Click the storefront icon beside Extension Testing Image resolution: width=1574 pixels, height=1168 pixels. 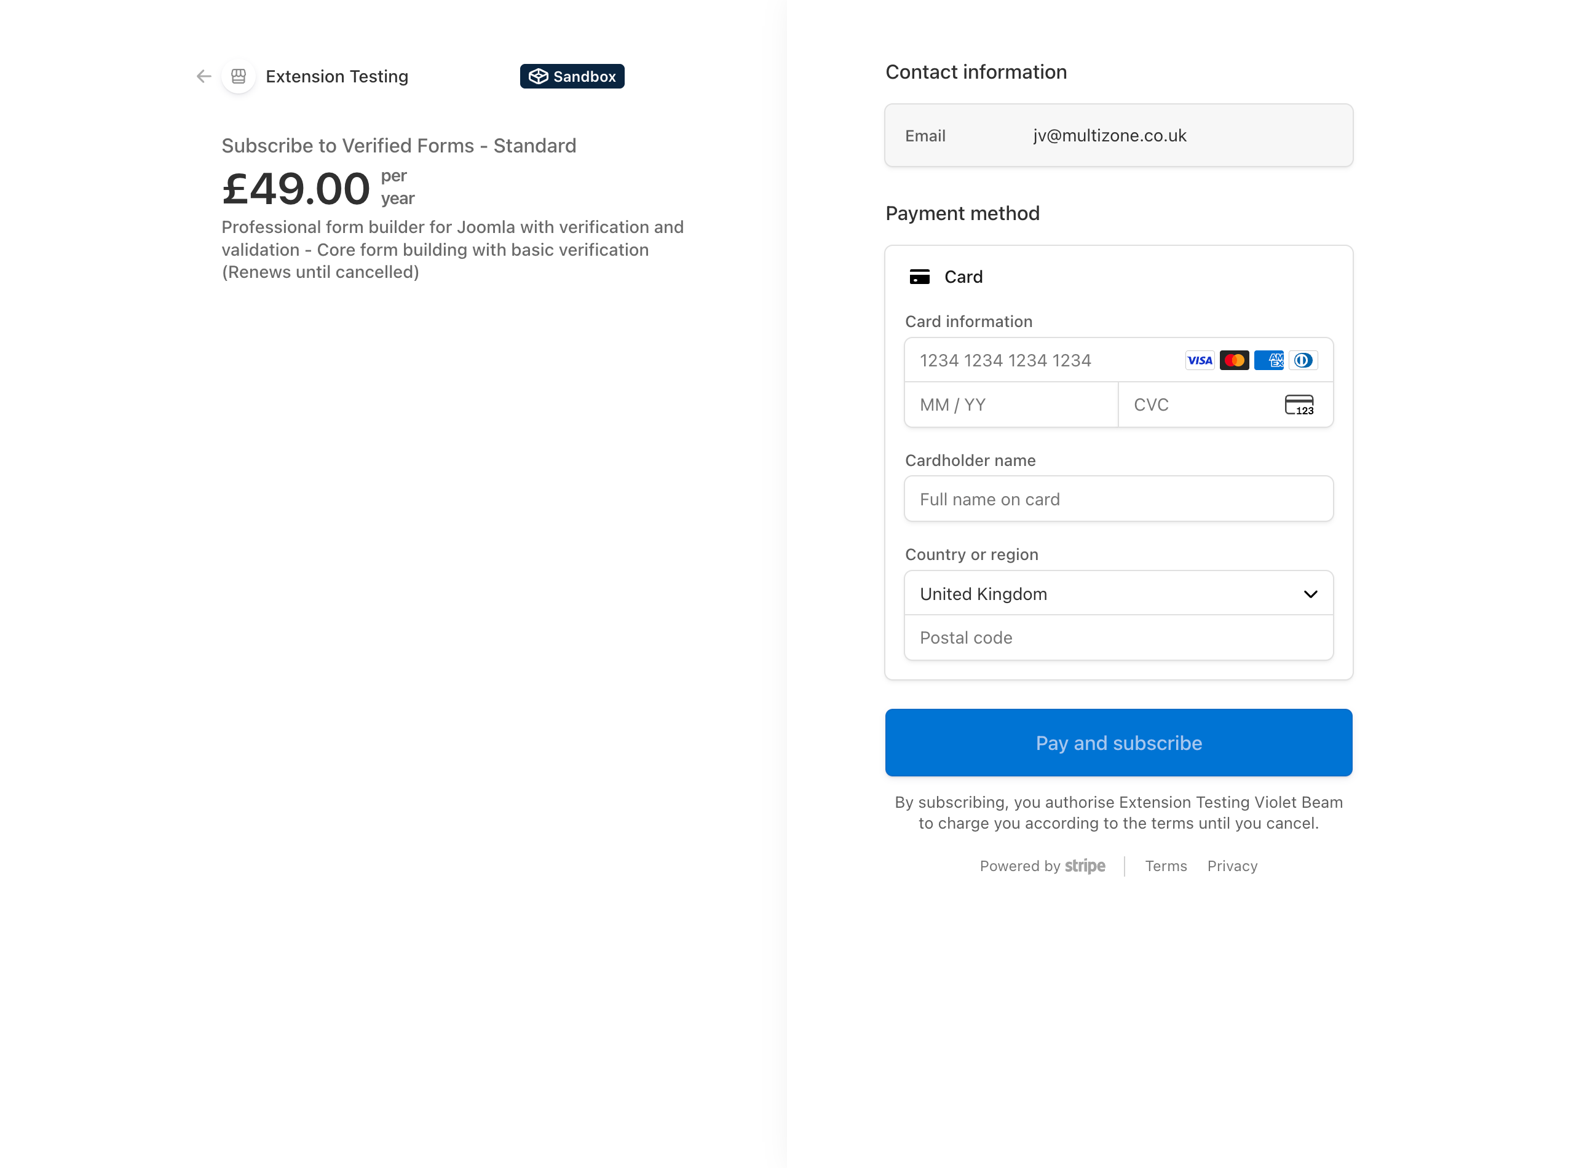point(239,76)
